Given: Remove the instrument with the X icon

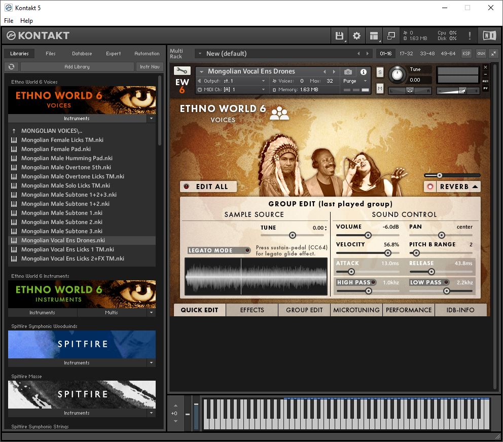Looking at the screenshot, I should point(485,67).
